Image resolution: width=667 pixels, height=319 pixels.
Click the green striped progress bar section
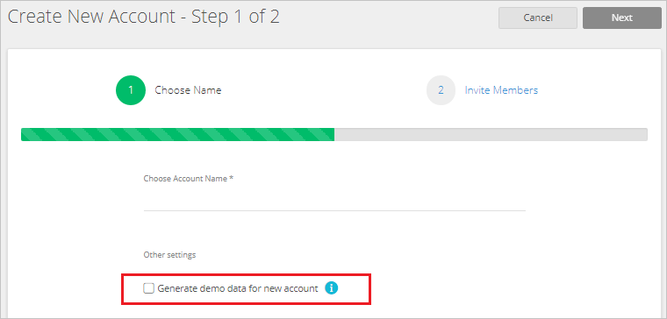pos(178,134)
